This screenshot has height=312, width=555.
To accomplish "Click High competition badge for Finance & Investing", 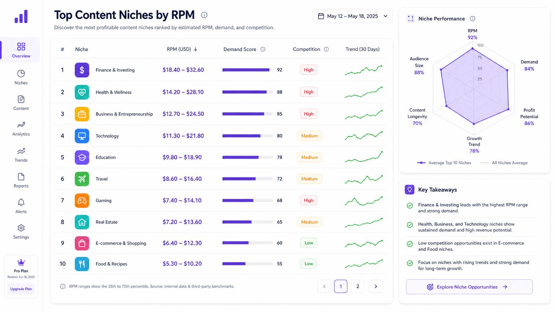I will pos(309,70).
